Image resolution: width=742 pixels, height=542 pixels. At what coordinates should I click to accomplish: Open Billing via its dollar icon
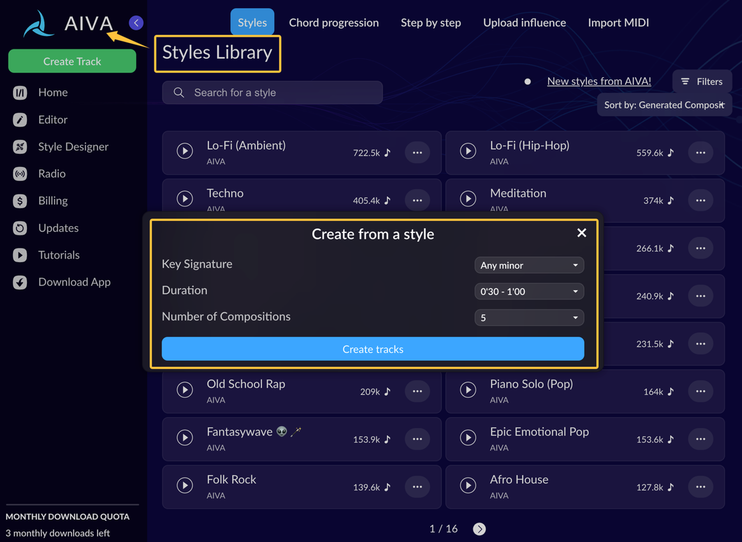coord(20,201)
